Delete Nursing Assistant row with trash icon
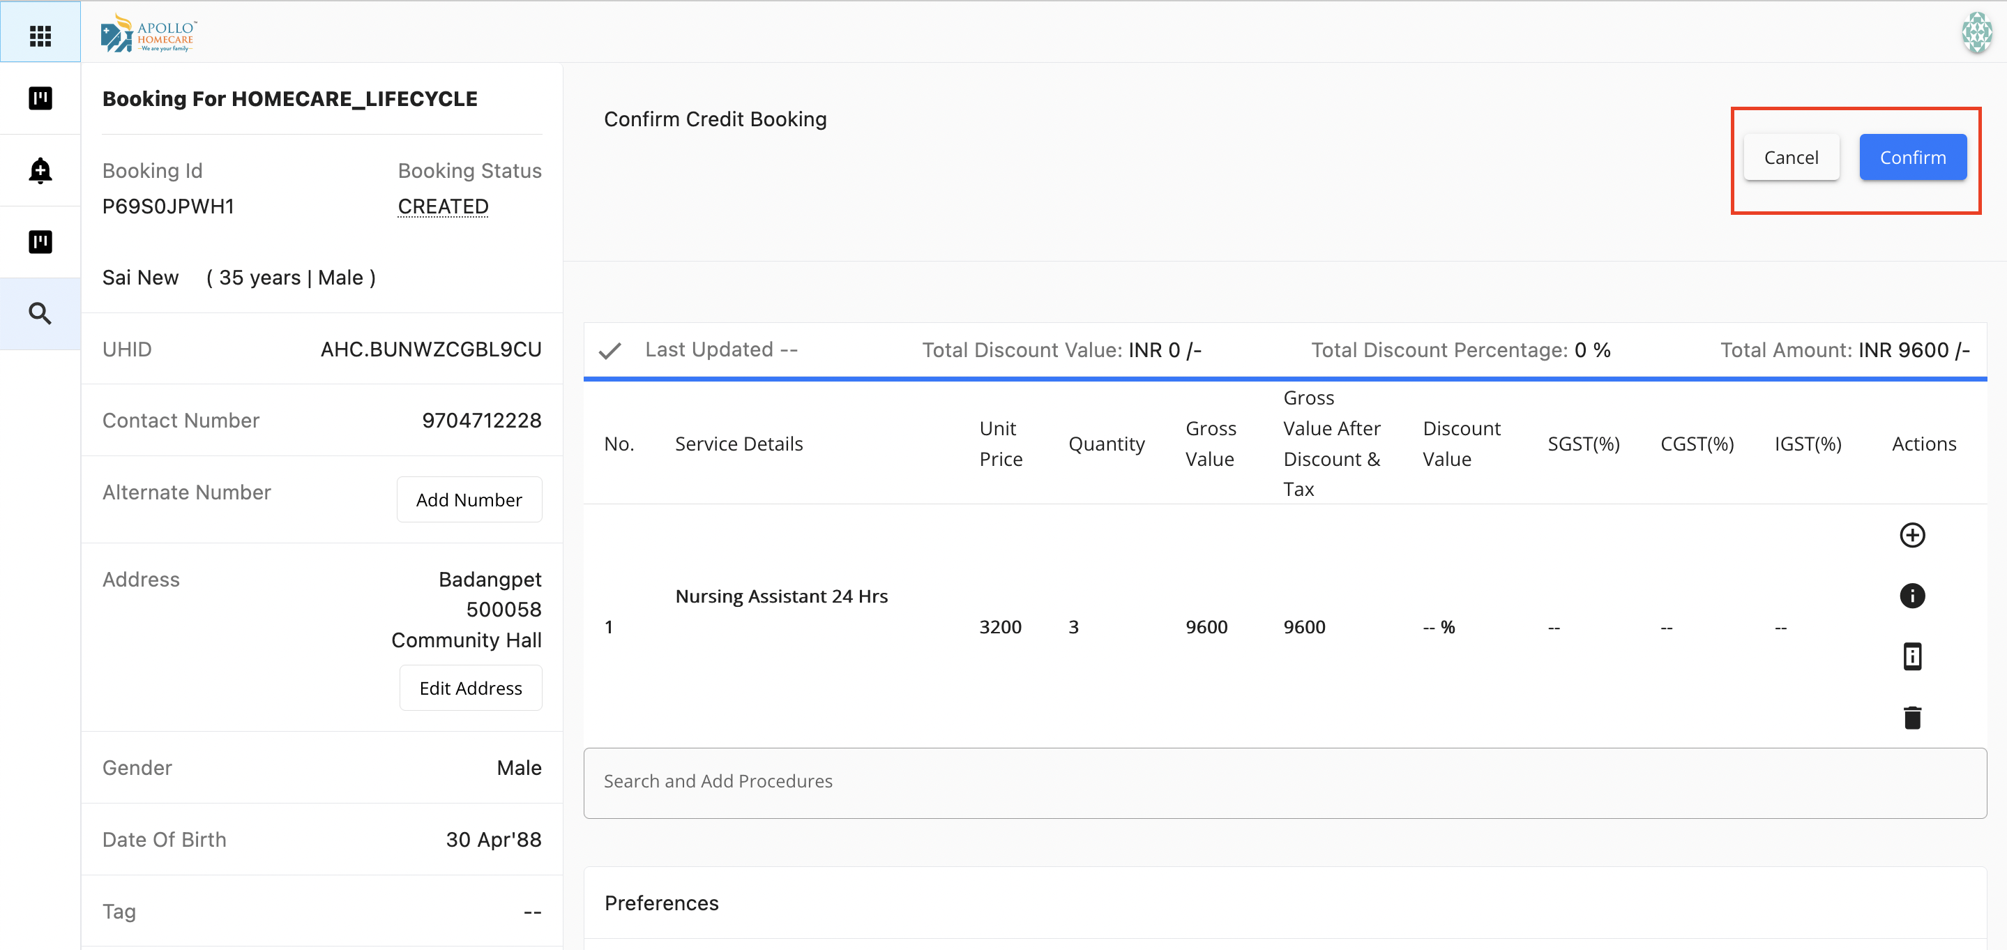Viewport: 2007px width, 950px height. click(x=1911, y=717)
